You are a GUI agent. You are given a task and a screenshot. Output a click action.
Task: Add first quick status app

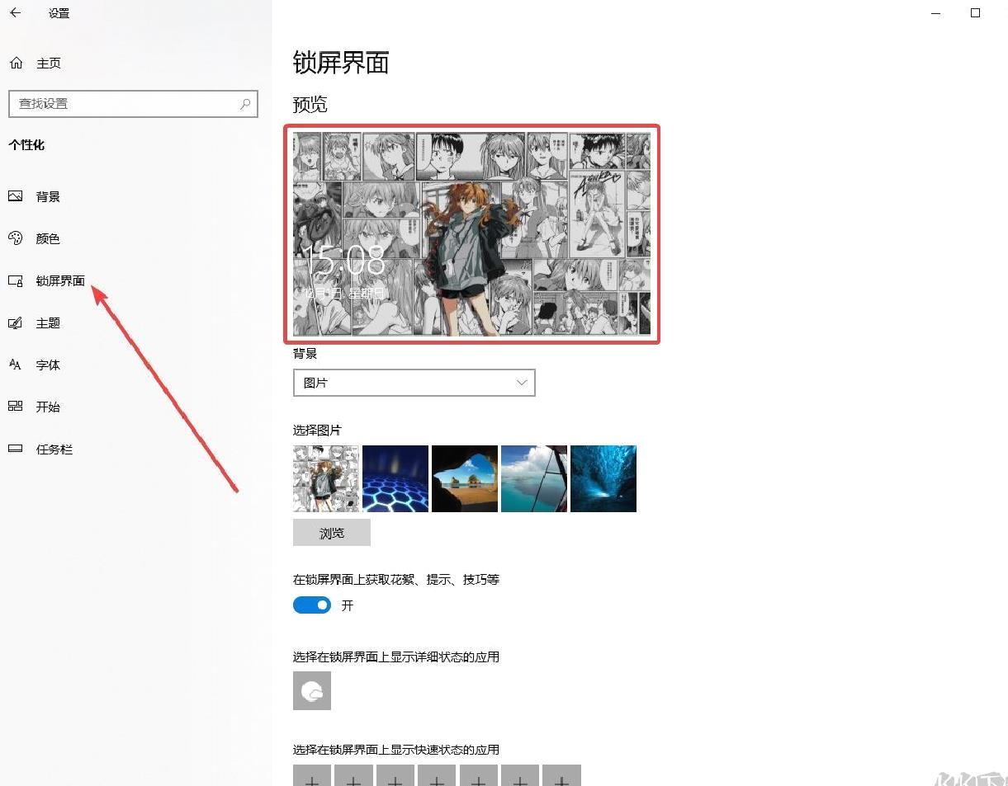point(312,775)
